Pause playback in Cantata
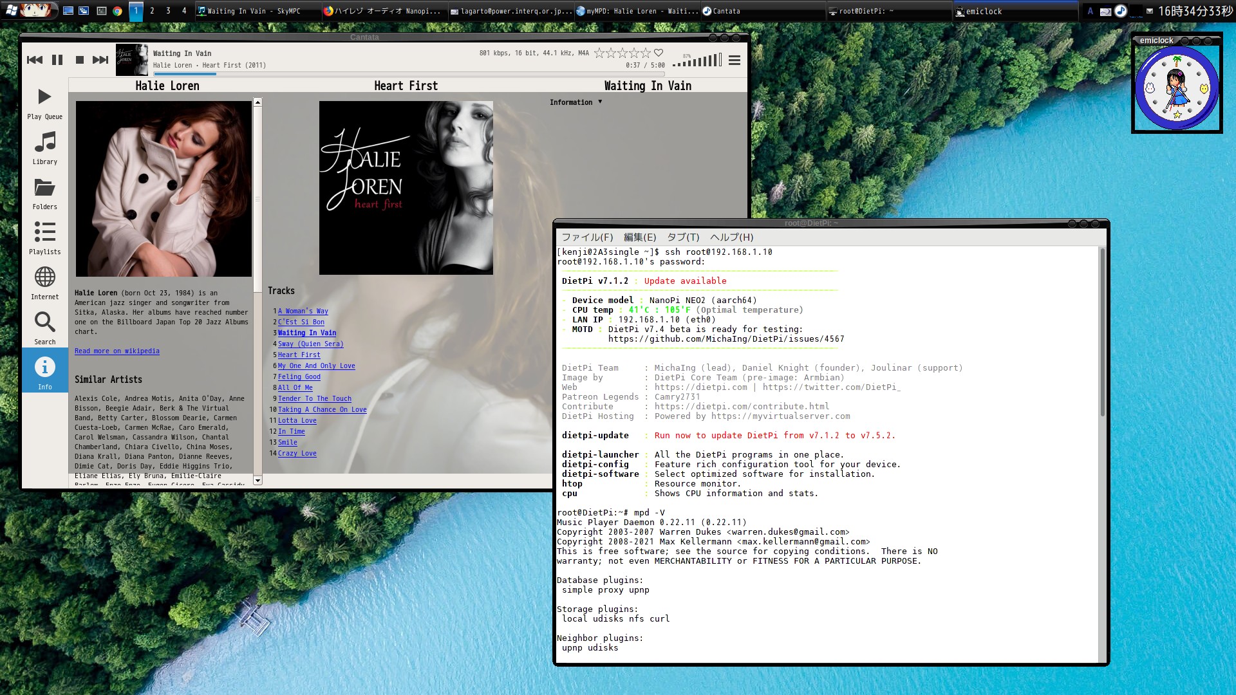 (x=57, y=60)
